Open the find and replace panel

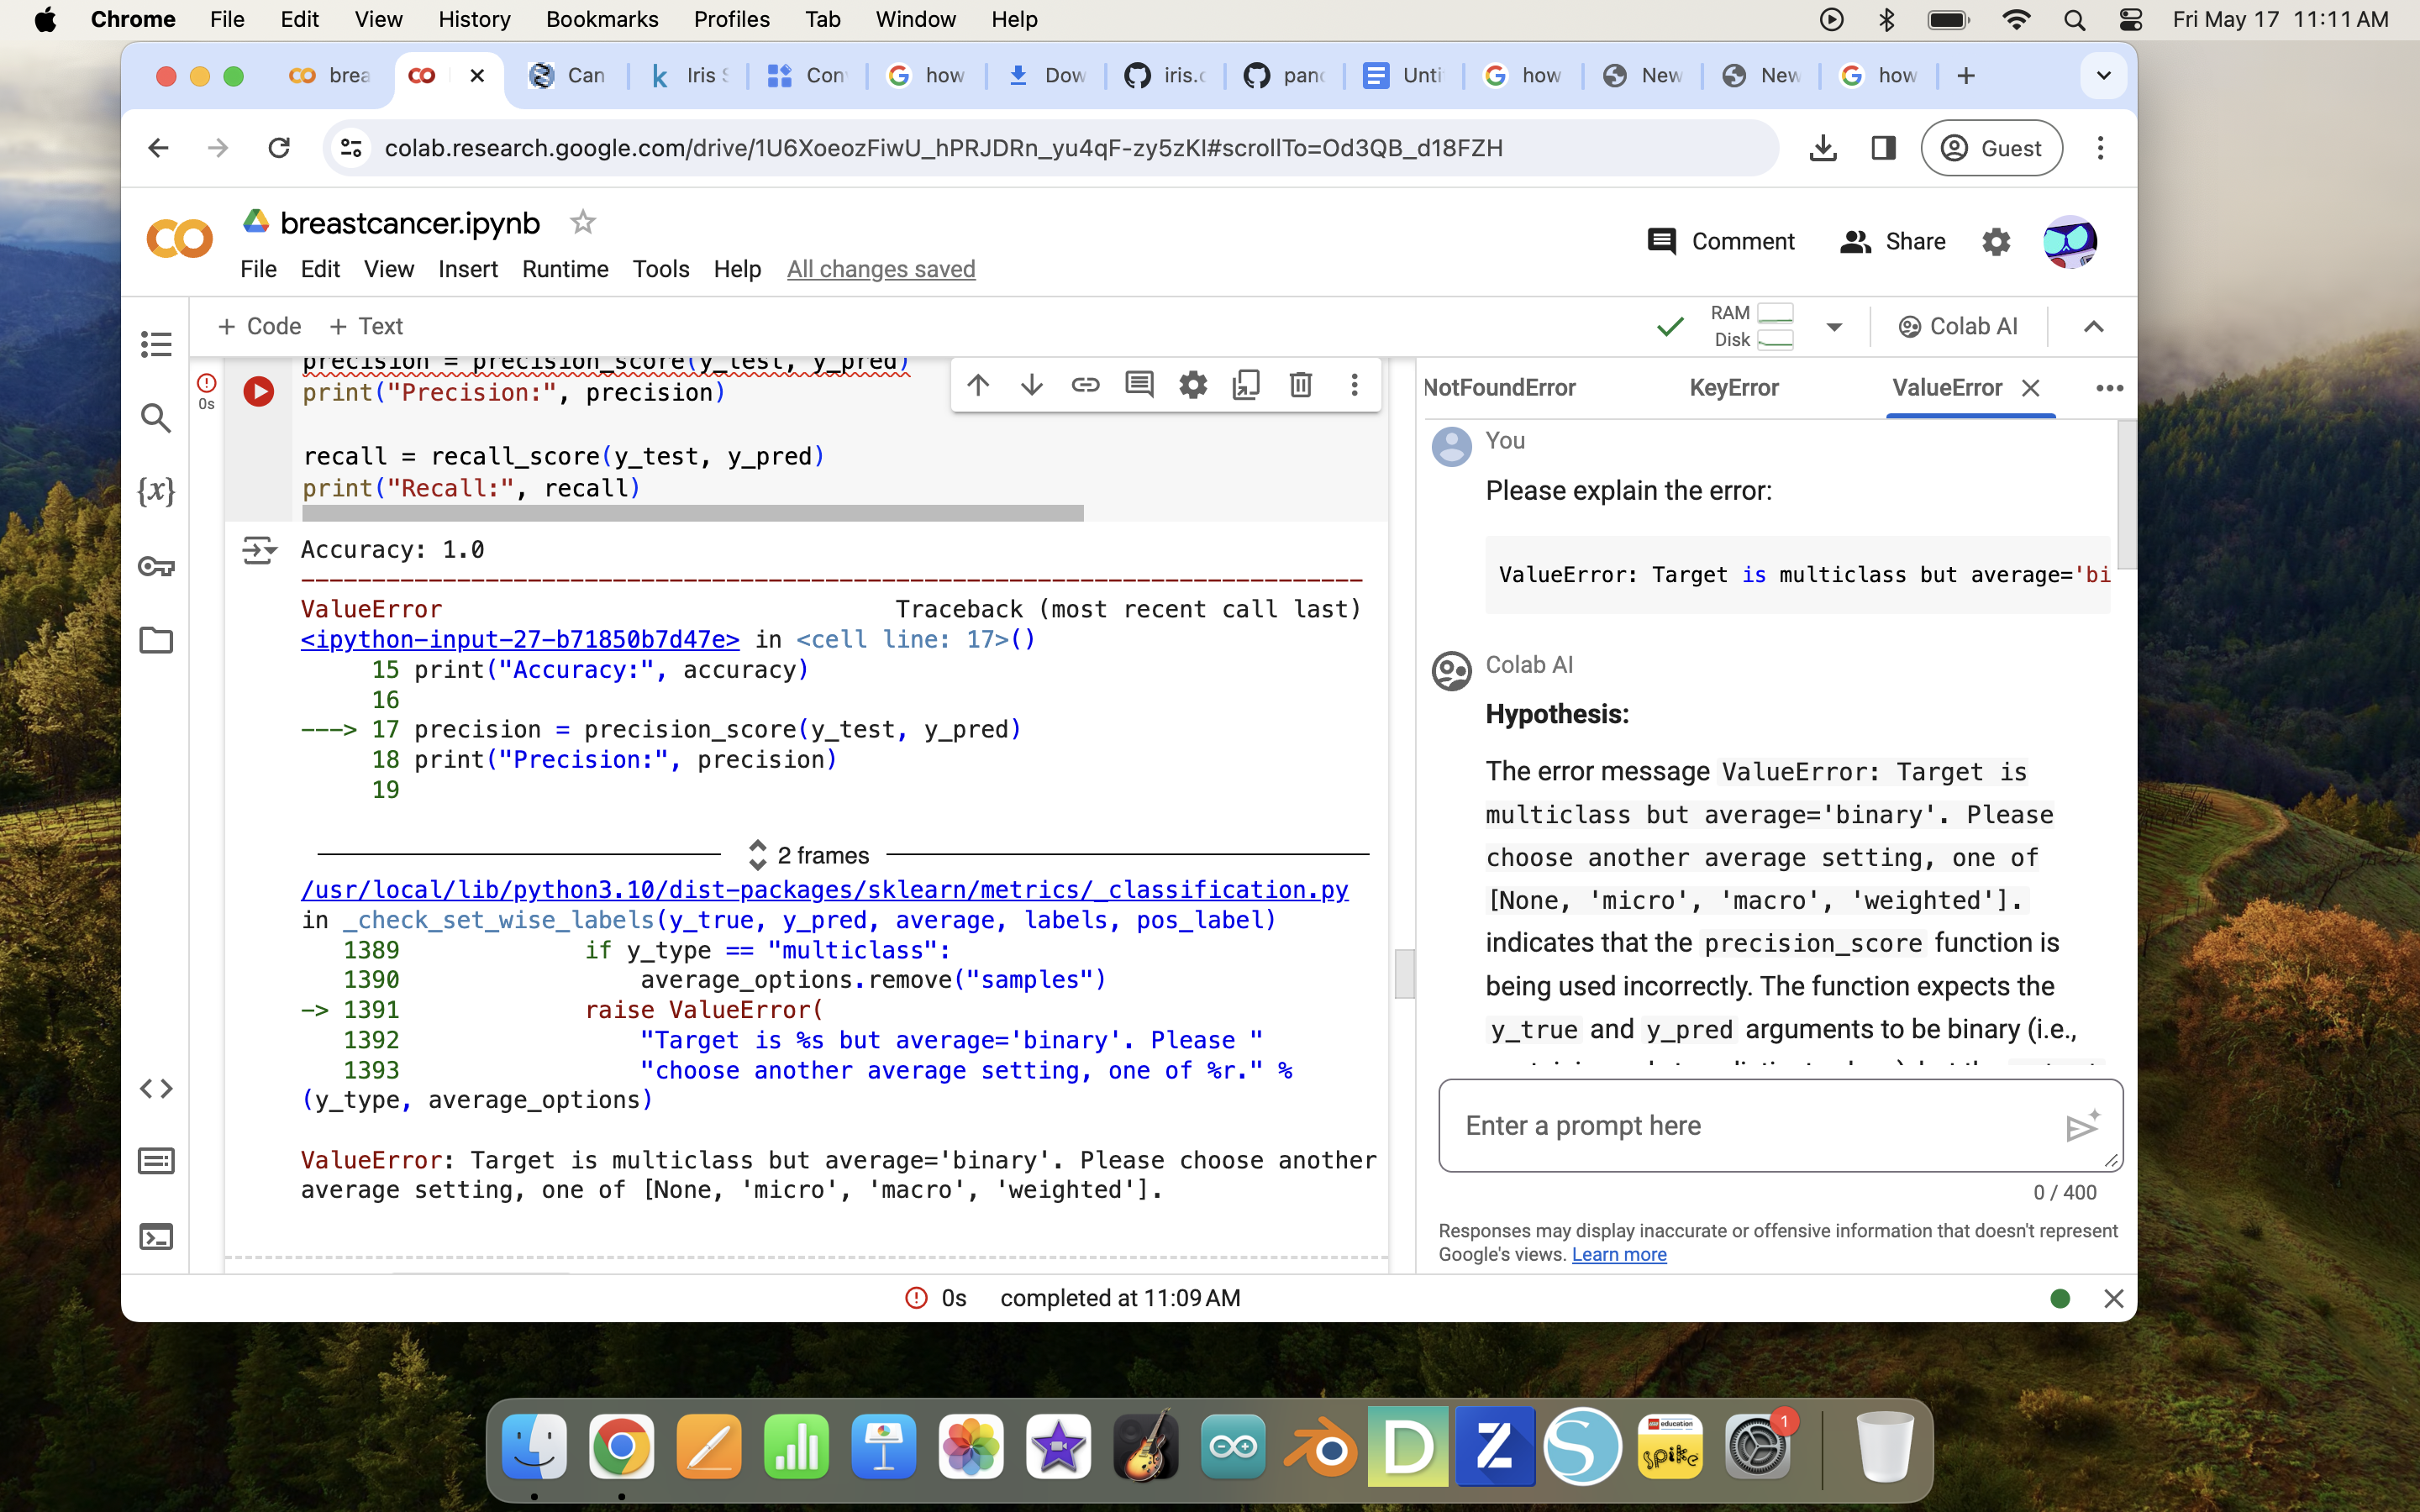156,418
